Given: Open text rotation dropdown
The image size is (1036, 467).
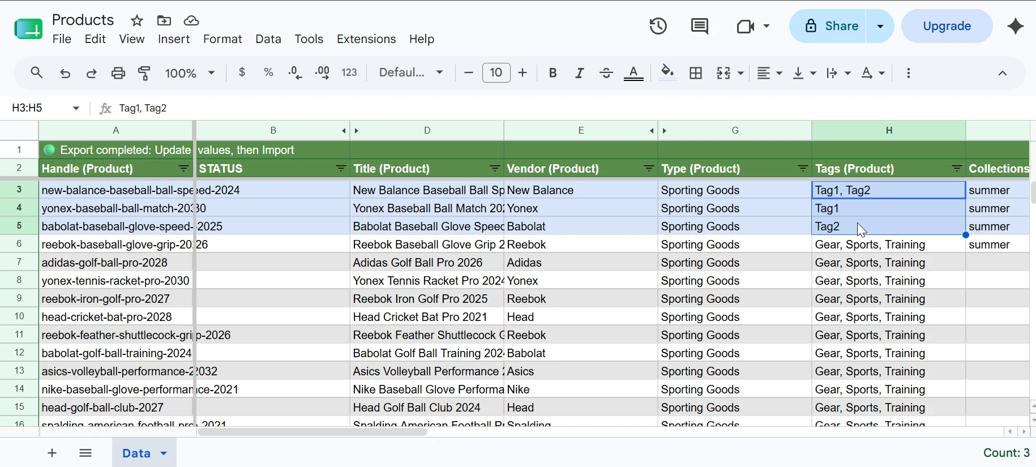Looking at the screenshot, I should [873, 73].
